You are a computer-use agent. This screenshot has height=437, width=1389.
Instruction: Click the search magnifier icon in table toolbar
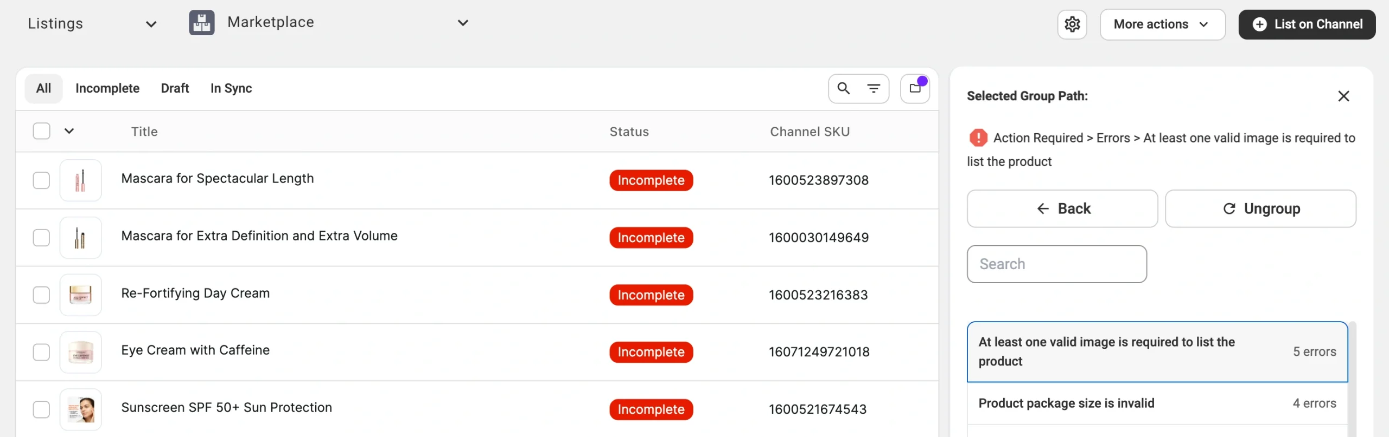pos(843,88)
